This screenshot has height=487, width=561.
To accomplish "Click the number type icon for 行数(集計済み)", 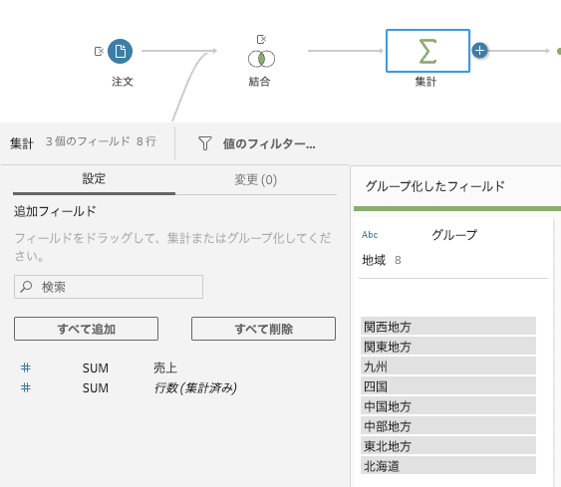I will pyautogui.click(x=25, y=387).
